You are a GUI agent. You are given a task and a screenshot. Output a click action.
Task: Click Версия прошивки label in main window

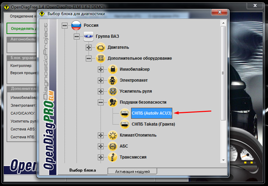click(23, 73)
